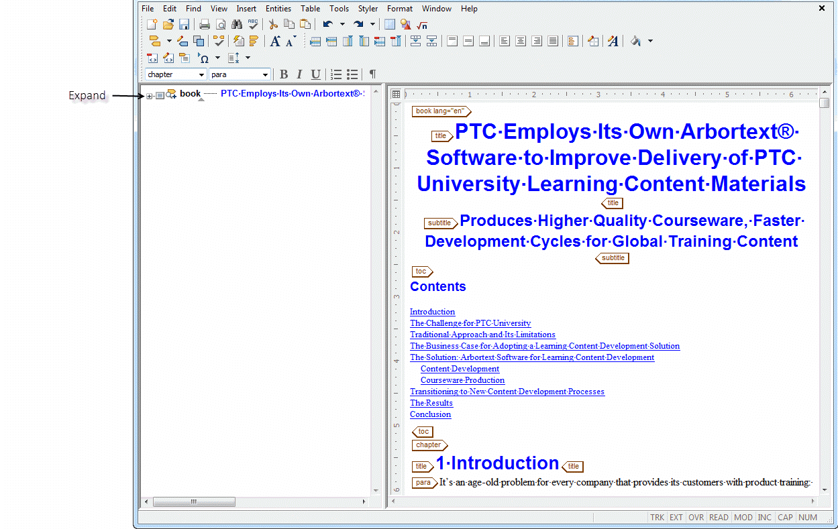Viewport: 838px width, 529px height.
Task: Open Print Preview with the magnifier page icon
Action: [221, 24]
